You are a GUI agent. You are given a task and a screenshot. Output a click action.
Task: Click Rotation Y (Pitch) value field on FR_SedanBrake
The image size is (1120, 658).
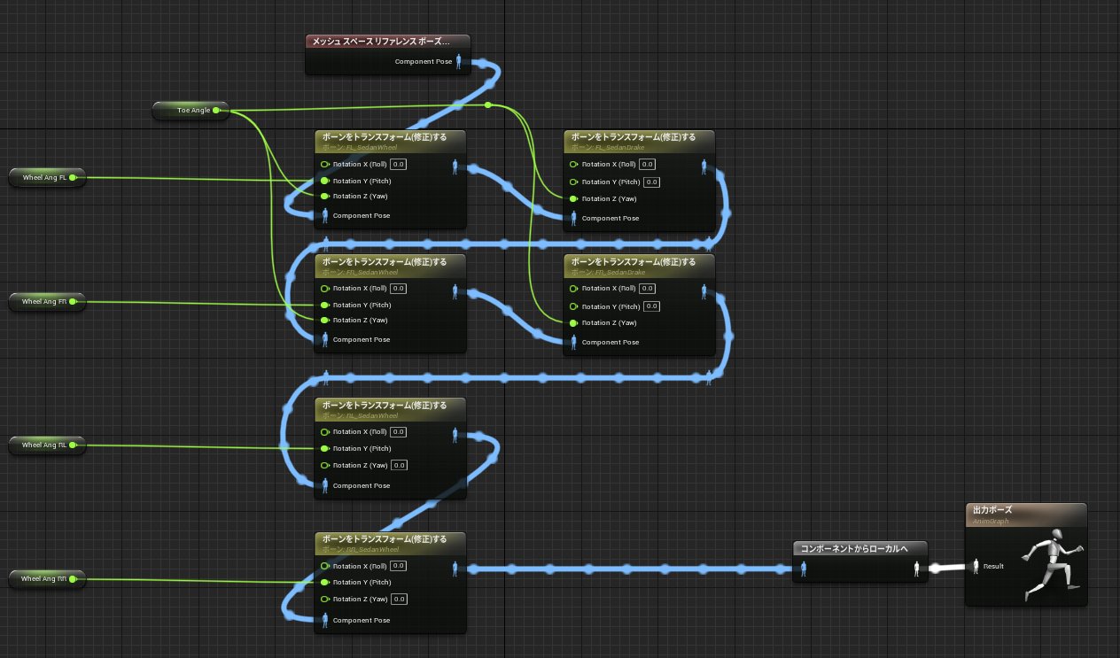coord(650,306)
